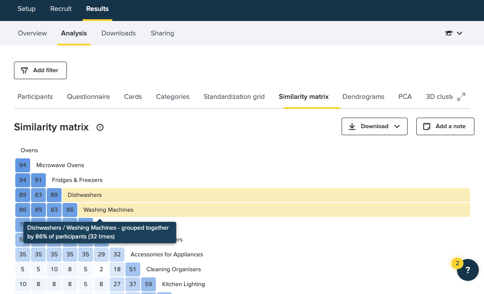Screen dimensions: 484x294
Task: Click the Add filter button
Action: (x=40, y=70)
